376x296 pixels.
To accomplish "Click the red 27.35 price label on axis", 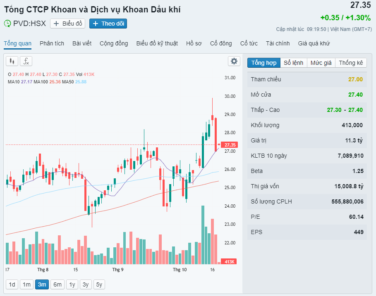I will pyautogui.click(x=229, y=145).
